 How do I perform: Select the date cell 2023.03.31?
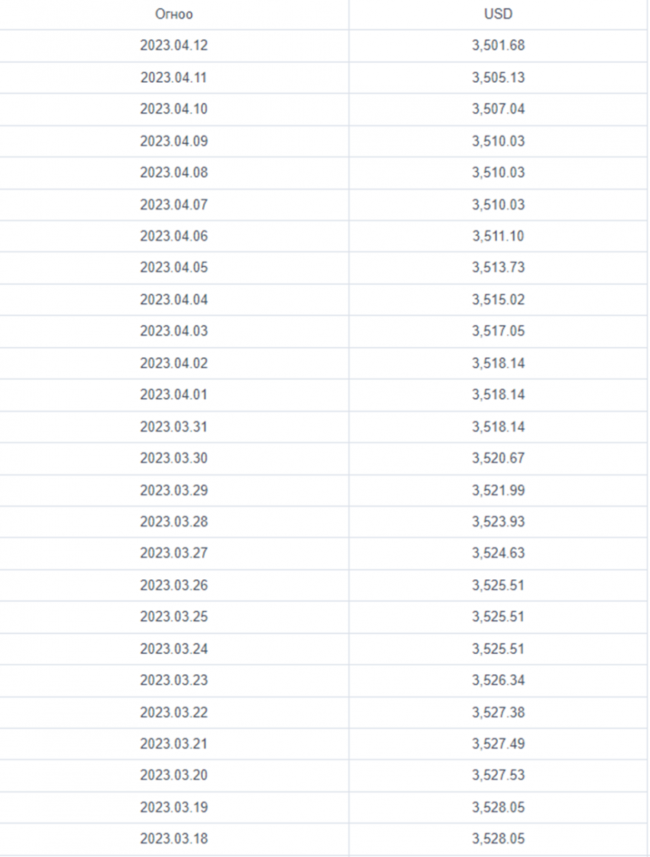tap(174, 426)
